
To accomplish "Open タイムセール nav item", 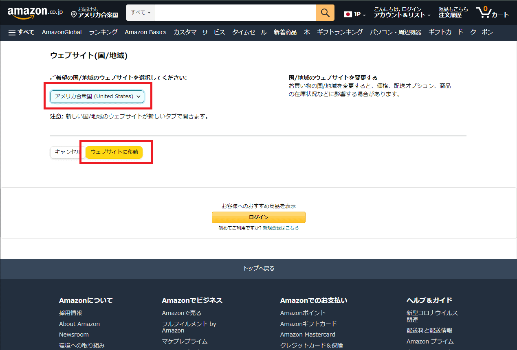I will click(249, 32).
